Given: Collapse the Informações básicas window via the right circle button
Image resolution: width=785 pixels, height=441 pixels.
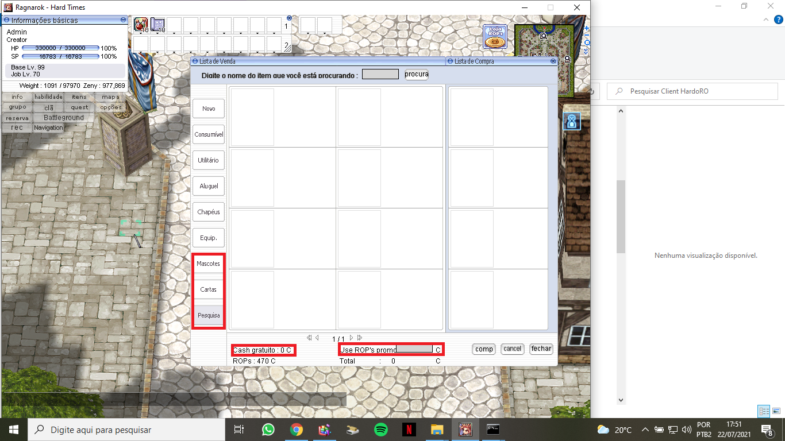Looking at the screenshot, I should (123, 20).
